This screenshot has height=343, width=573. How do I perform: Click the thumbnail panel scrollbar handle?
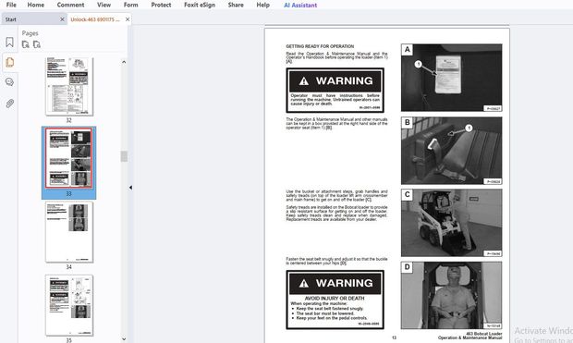124,156
